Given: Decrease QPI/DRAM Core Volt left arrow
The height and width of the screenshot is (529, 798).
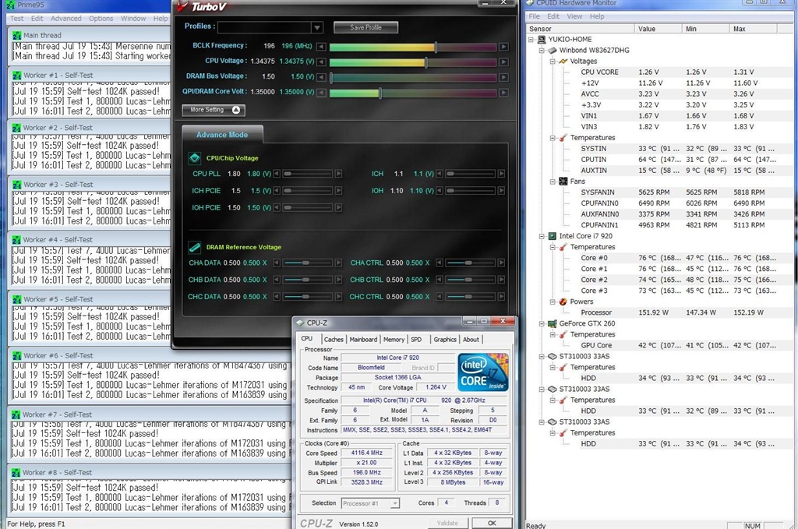Looking at the screenshot, I should (x=321, y=93).
